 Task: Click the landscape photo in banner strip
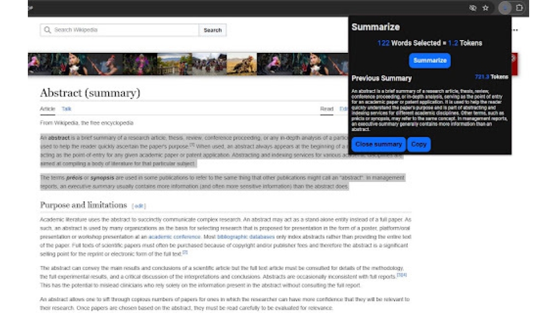click(174, 64)
